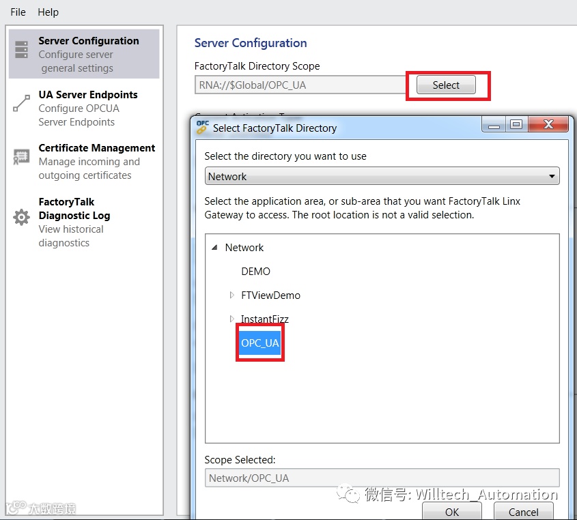The image size is (577, 520).
Task: Click the OPC icon in the dialog title bar
Action: tap(202, 127)
